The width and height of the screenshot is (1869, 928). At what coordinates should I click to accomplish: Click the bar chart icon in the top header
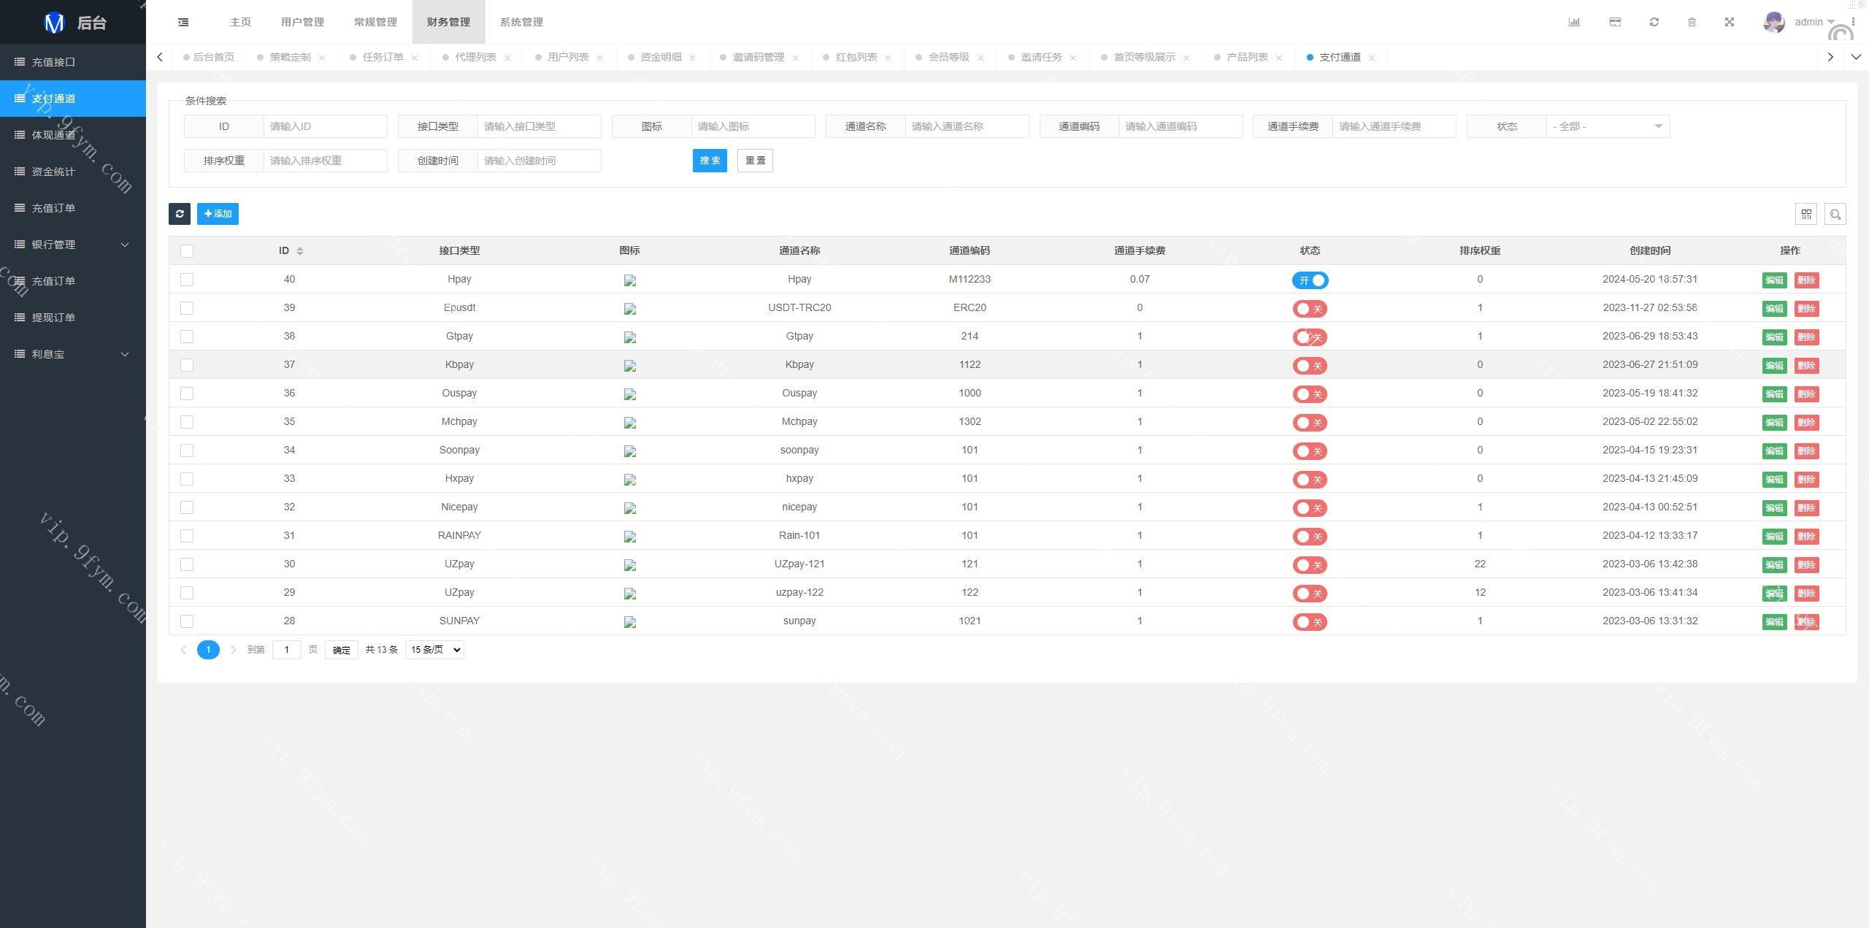(1574, 22)
